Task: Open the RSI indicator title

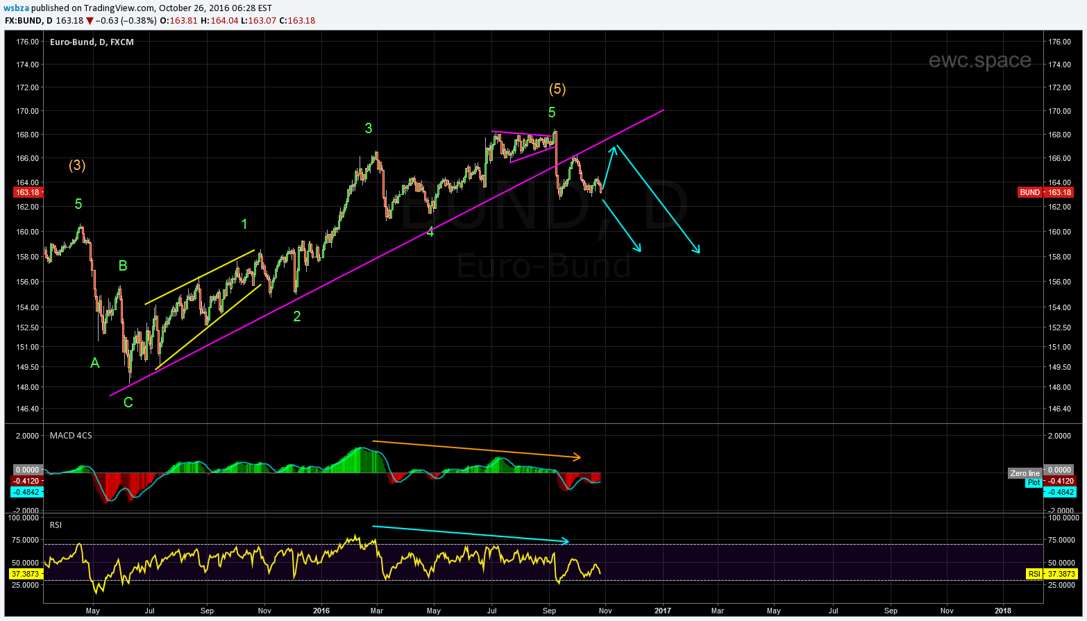Action: (x=56, y=525)
